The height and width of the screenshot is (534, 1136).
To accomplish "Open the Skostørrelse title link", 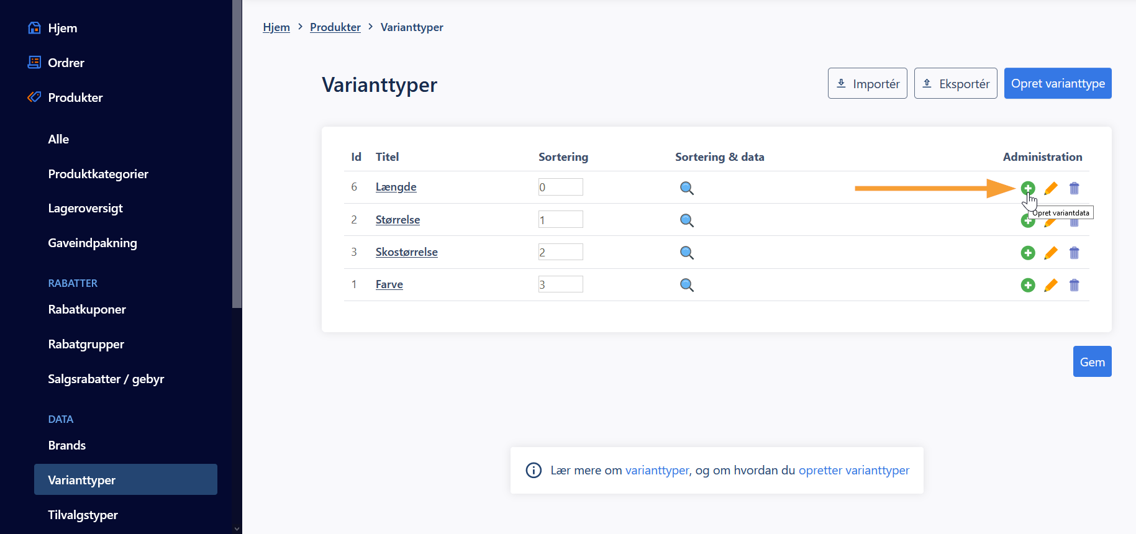I will [x=407, y=252].
